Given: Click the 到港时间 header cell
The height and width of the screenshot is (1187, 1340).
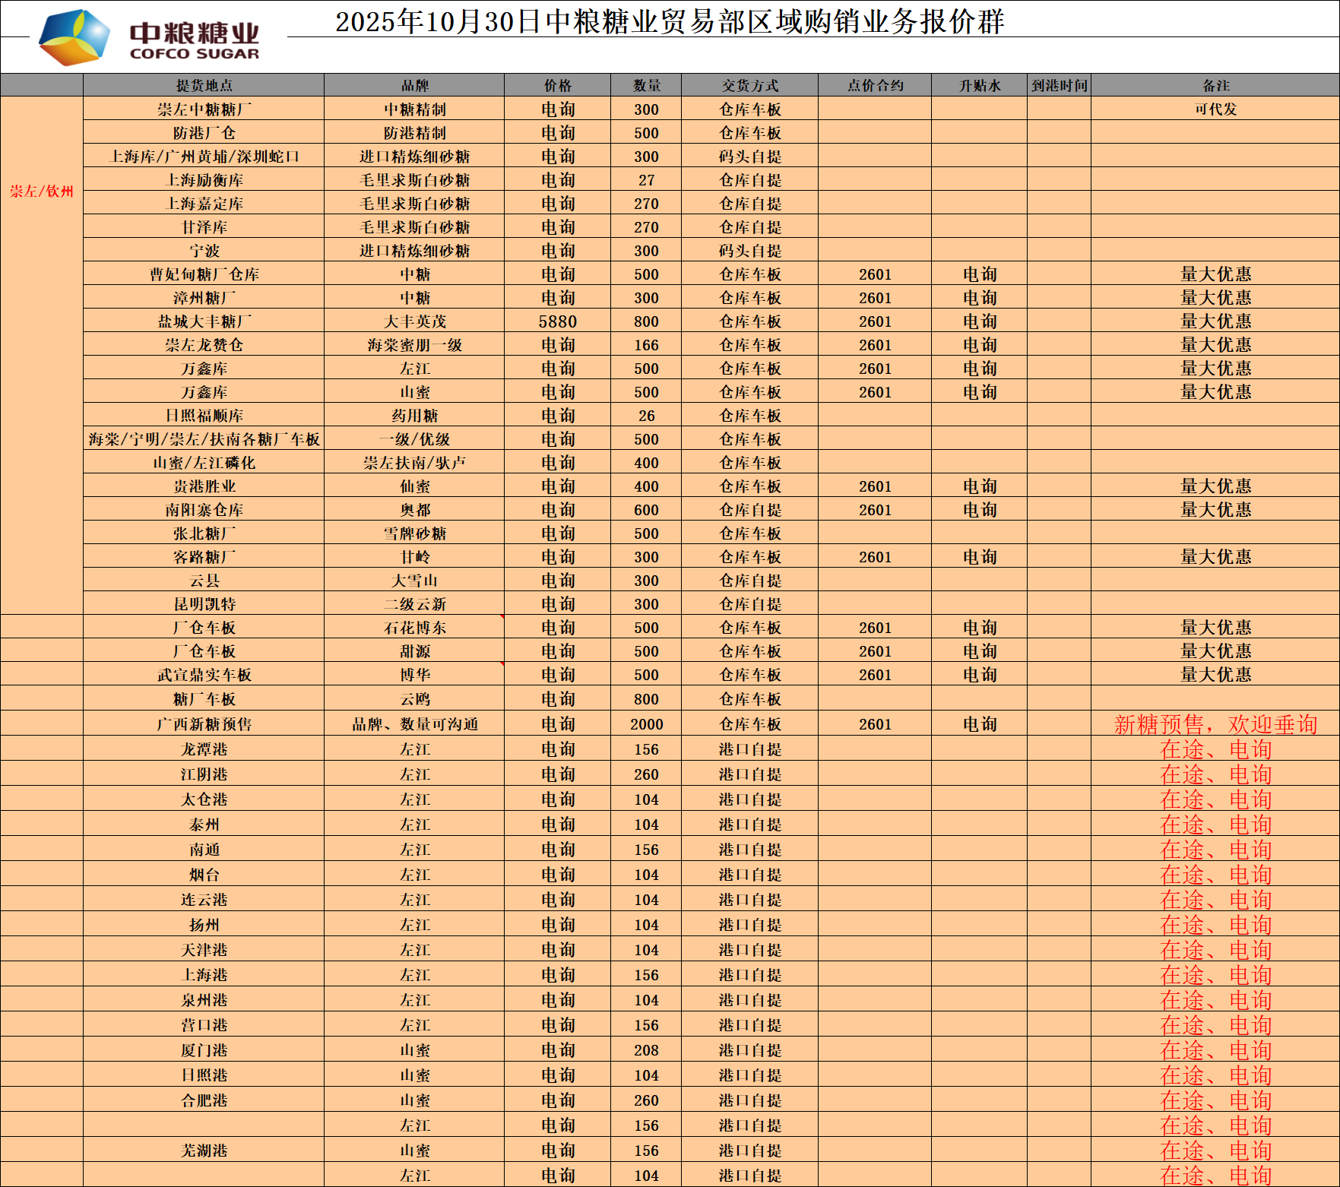Looking at the screenshot, I should pyautogui.click(x=1059, y=85).
